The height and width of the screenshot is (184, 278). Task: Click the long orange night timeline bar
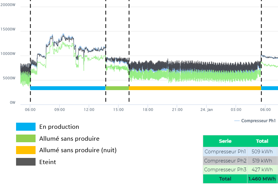pos(195,88)
